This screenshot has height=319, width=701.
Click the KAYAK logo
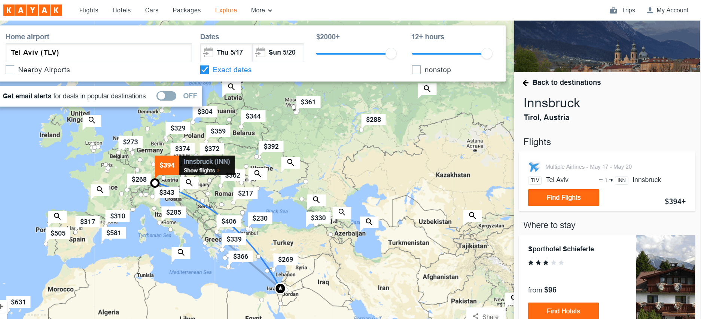(x=33, y=10)
